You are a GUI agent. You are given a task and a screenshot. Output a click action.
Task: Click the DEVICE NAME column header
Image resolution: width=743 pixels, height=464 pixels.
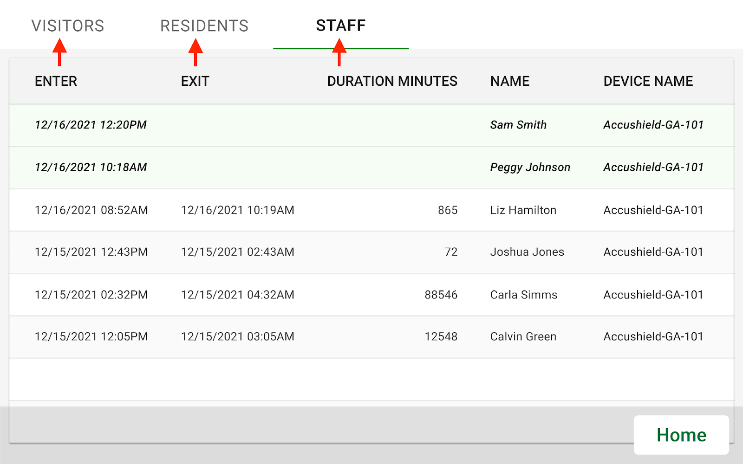pyautogui.click(x=648, y=81)
